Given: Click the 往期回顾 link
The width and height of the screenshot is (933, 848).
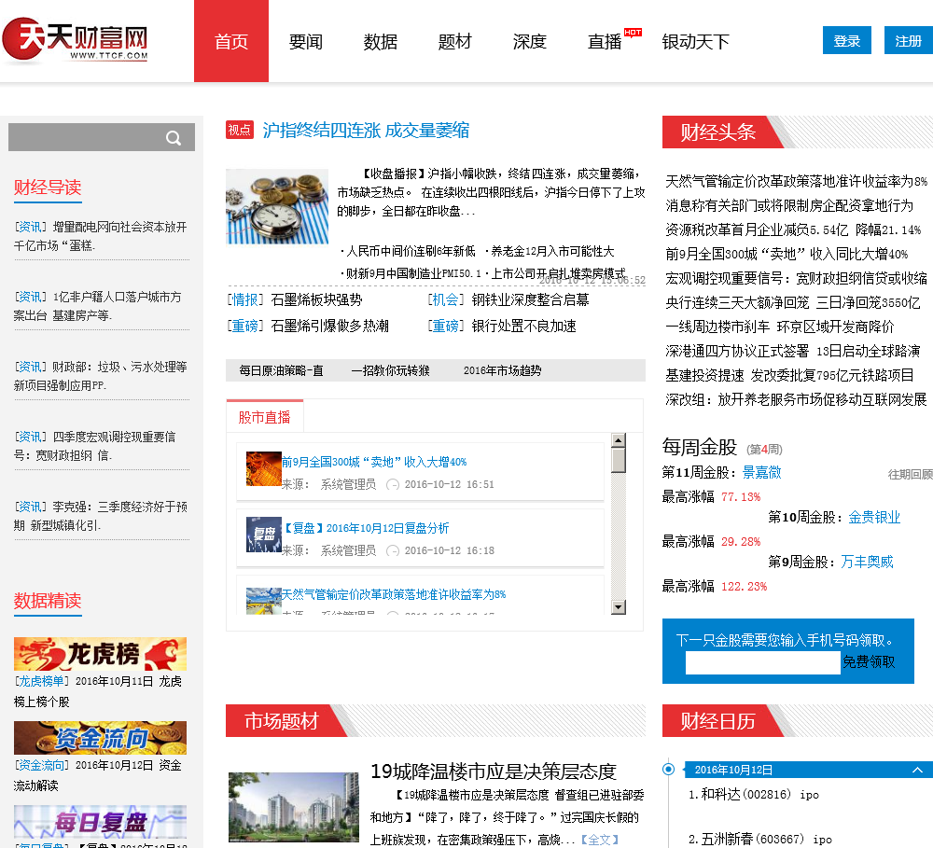Looking at the screenshot, I should [x=911, y=474].
